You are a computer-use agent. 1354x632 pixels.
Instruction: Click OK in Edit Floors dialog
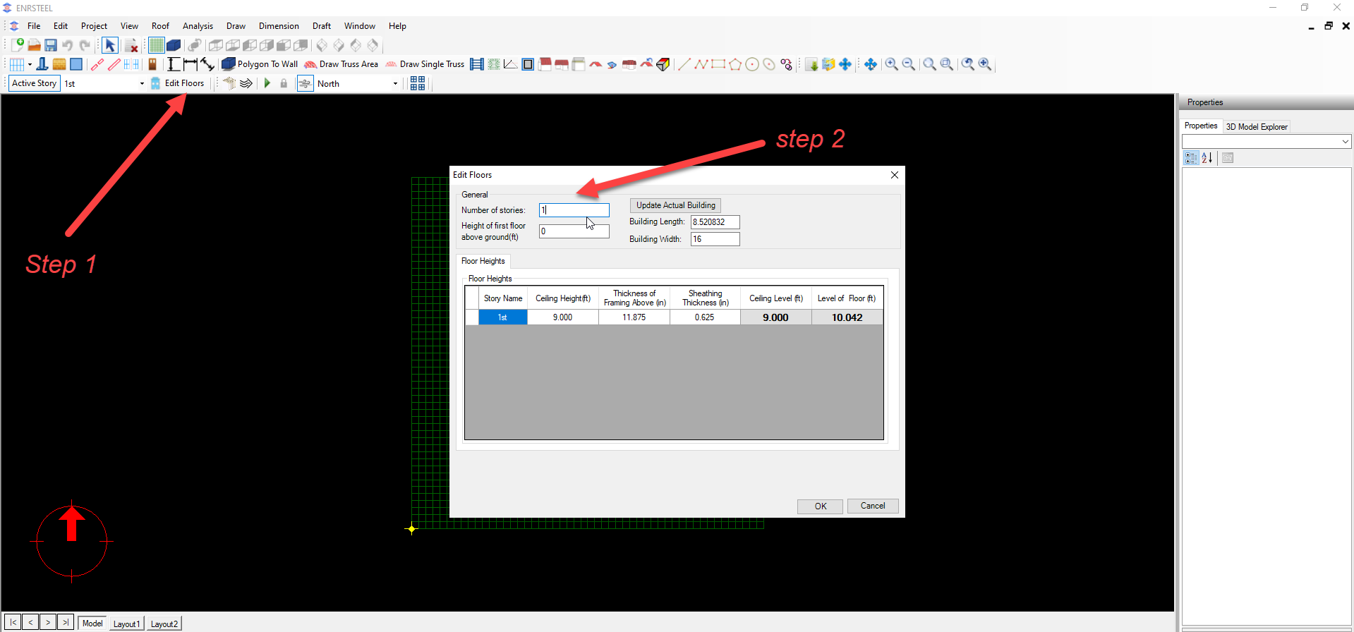[820, 506]
